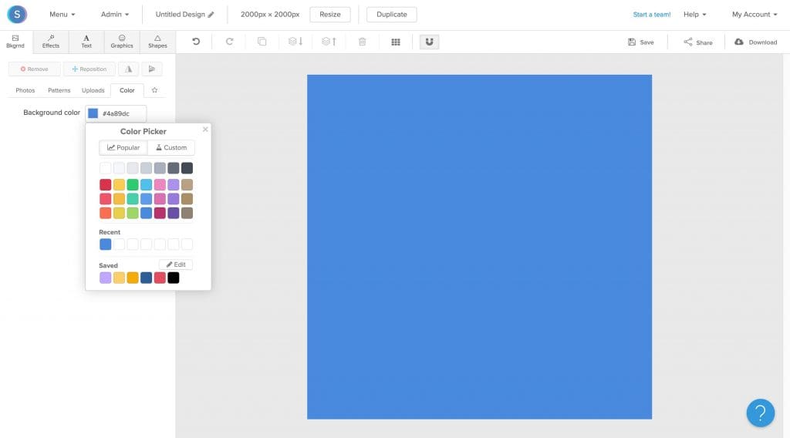
Task: Choose the red swatch in first color row
Action: coord(105,185)
